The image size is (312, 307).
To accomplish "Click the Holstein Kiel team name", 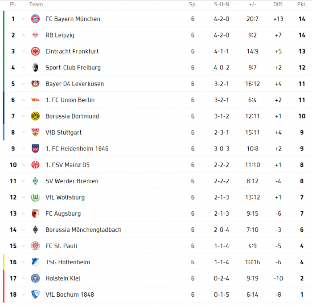I will click(x=63, y=278).
